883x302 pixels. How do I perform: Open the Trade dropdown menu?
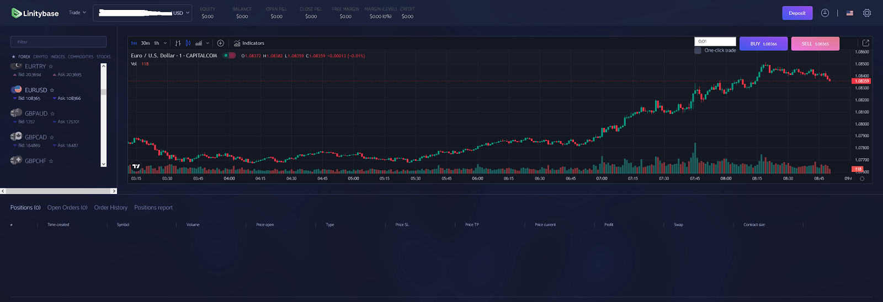click(x=77, y=13)
